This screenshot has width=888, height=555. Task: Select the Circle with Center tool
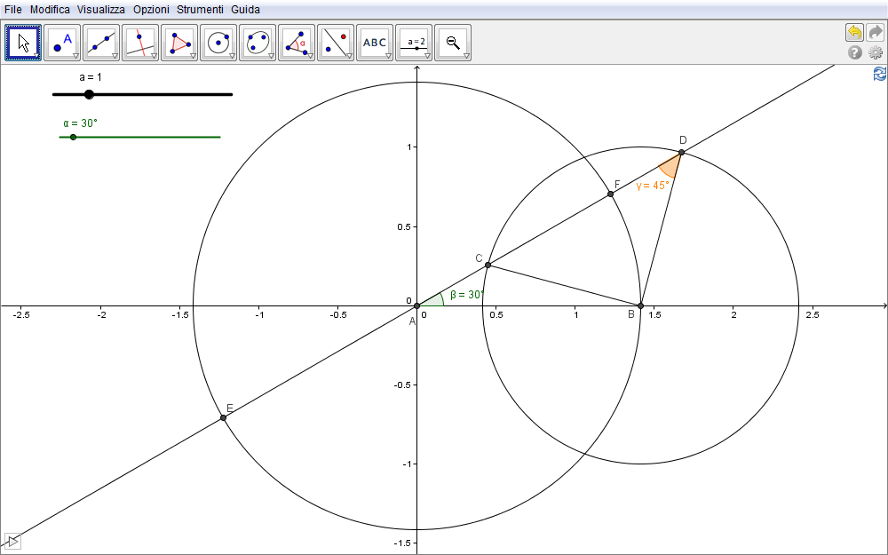[218, 42]
